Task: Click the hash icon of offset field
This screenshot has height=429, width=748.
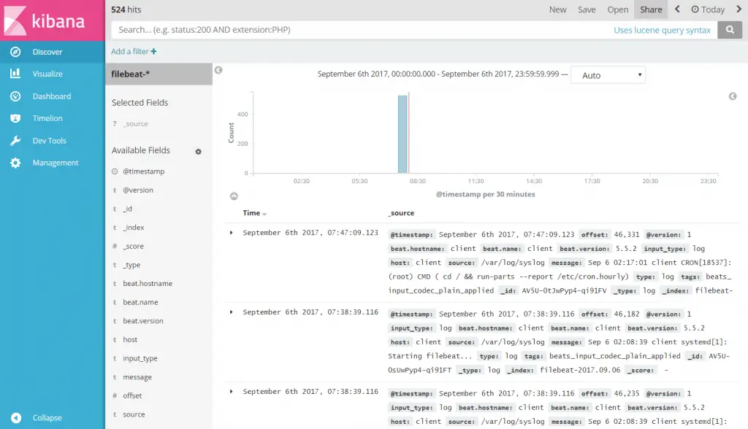Action: pyautogui.click(x=115, y=395)
